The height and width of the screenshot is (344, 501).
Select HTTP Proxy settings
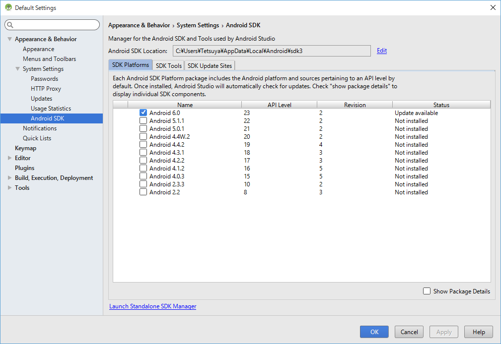(46, 88)
